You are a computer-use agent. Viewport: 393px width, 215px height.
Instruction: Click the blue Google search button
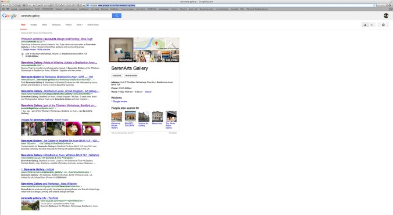pos(116,16)
